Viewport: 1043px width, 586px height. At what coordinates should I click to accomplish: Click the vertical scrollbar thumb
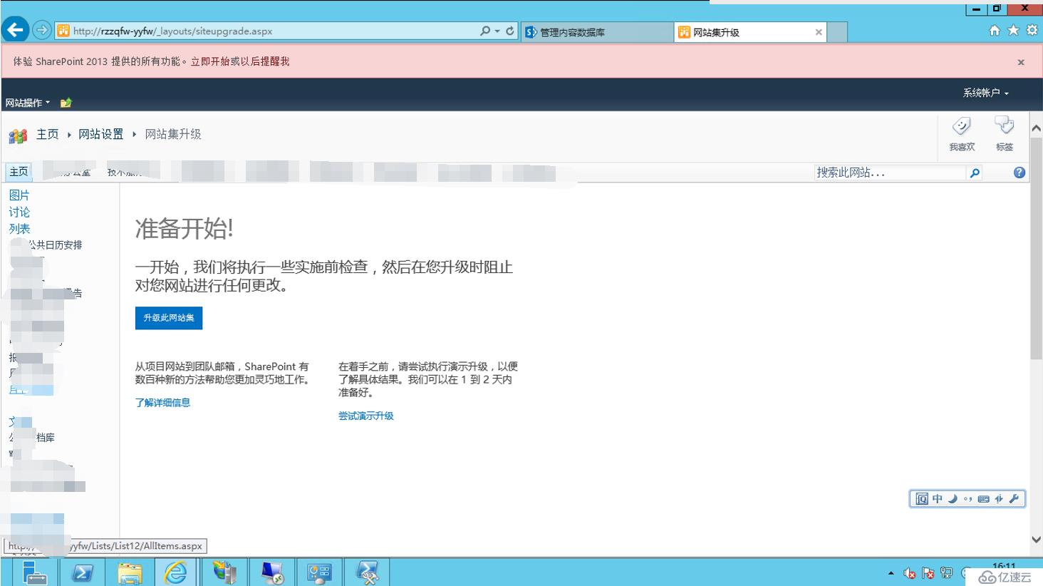tap(1037, 247)
